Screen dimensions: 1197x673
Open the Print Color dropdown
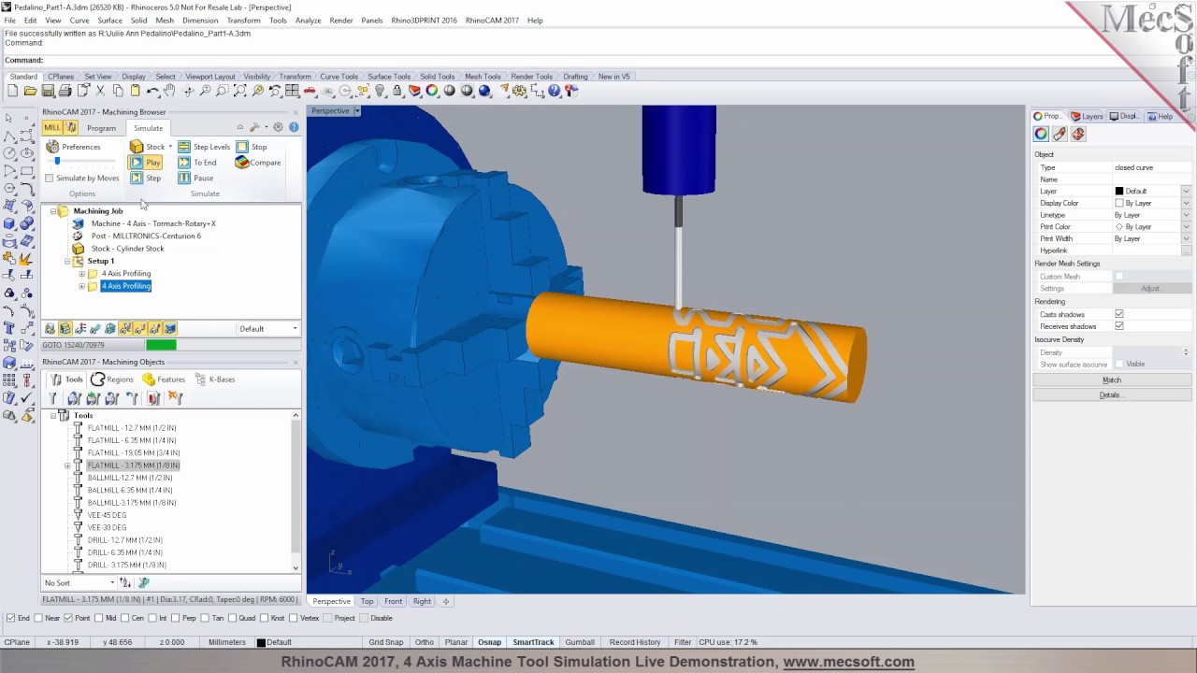[1186, 227]
